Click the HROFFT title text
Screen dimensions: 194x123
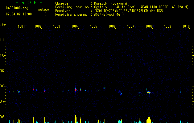click(x=31, y=2)
